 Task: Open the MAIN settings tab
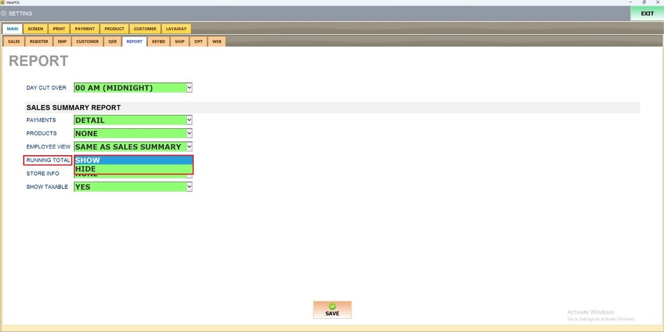12,29
